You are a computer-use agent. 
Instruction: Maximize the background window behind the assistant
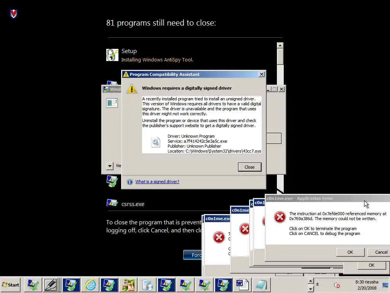click(x=275, y=89)
